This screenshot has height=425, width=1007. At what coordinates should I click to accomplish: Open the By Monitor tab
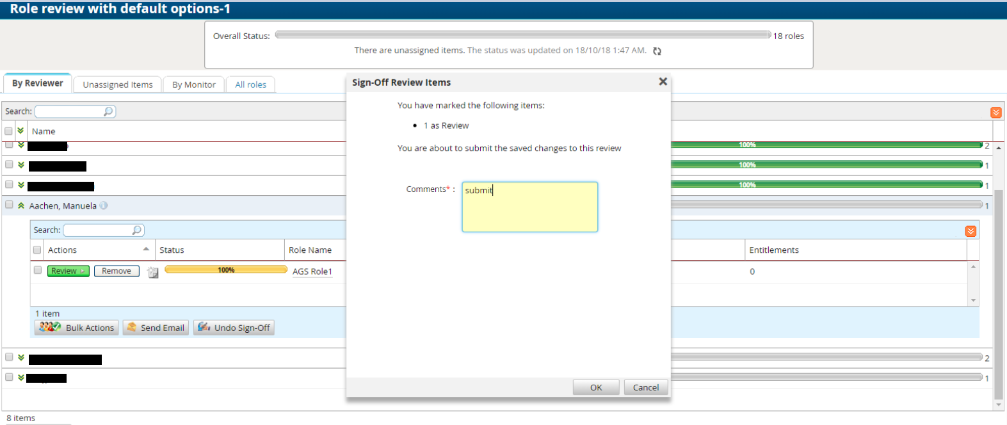pos(193,84)
